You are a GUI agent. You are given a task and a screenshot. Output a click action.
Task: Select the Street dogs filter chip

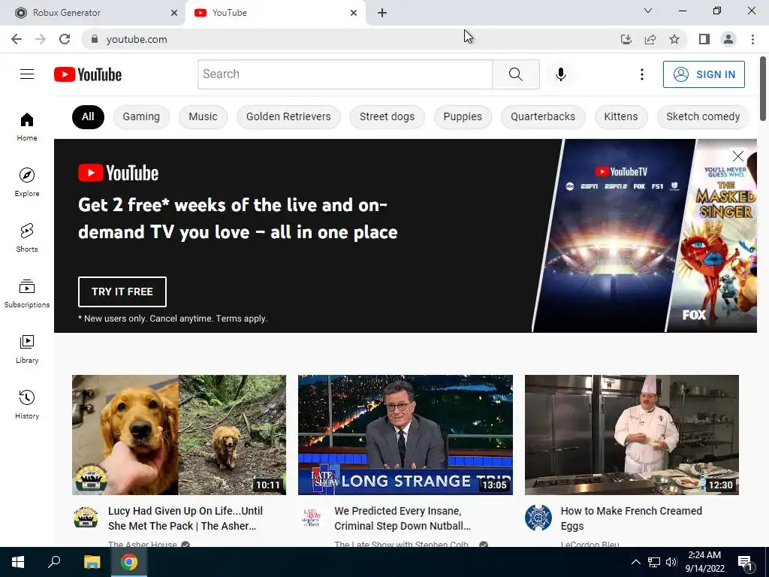pos(387,116)
